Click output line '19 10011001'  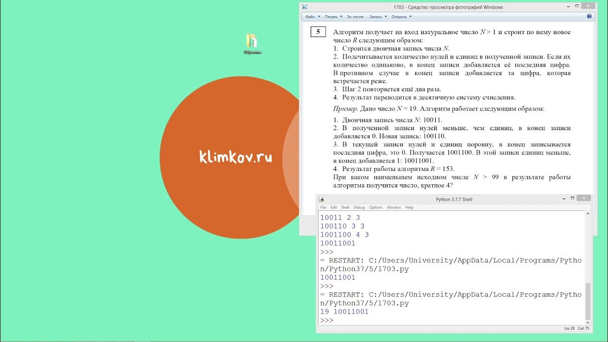[344, 312]
